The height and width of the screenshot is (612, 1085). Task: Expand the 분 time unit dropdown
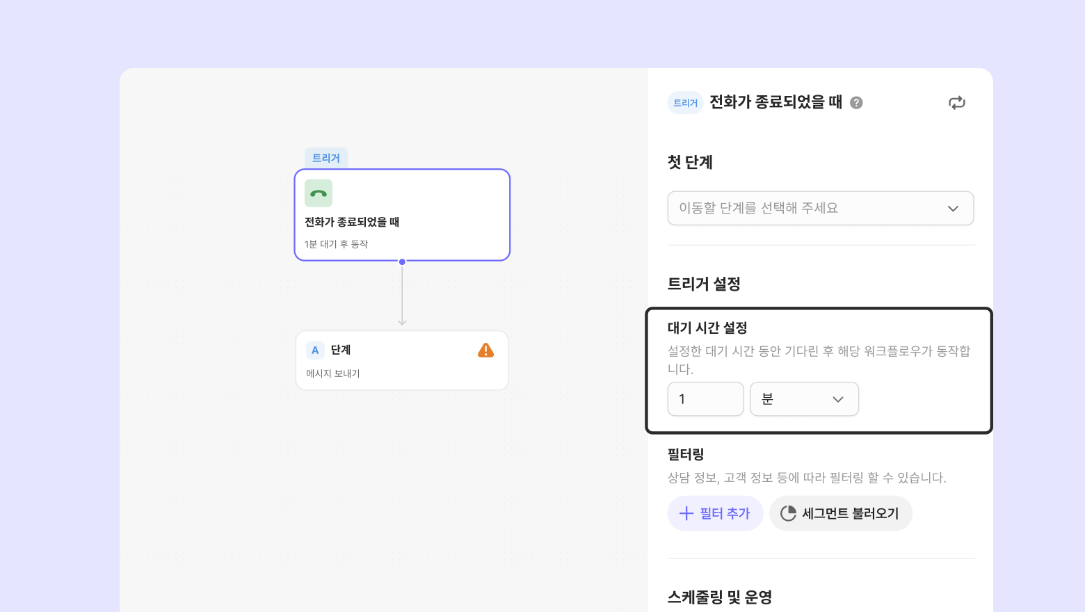pyautogui.click(x=804, y=399)
